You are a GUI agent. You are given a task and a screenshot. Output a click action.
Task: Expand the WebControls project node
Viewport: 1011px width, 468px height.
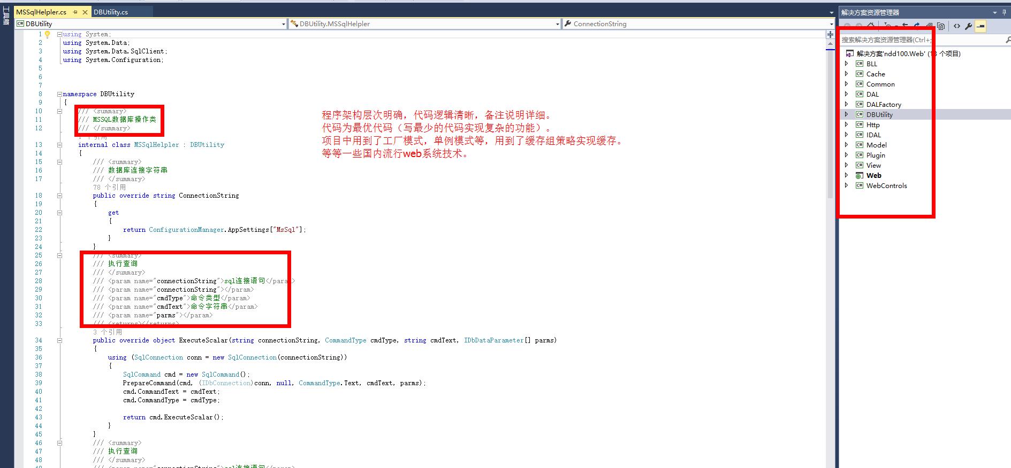point(846,185)
